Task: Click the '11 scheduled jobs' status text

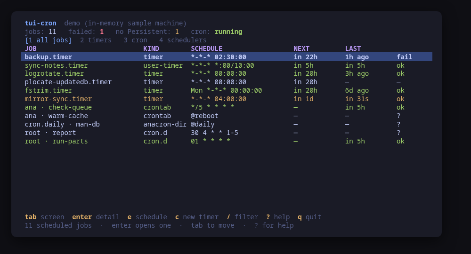Action: click(58, 225)
